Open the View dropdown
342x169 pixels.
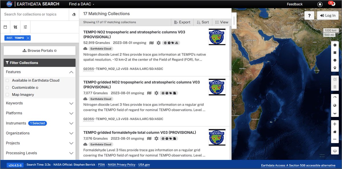pyautogui.click(x=221, y=22)
